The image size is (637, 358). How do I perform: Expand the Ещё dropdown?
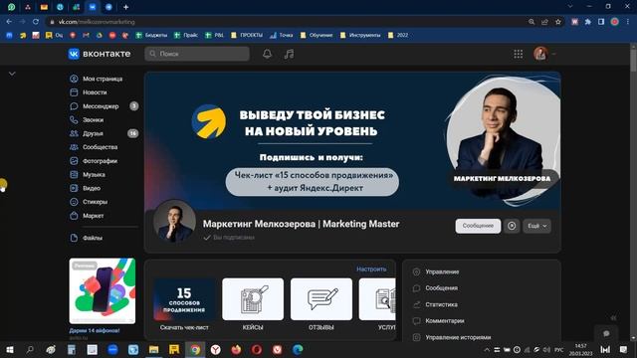coord(536,226)
